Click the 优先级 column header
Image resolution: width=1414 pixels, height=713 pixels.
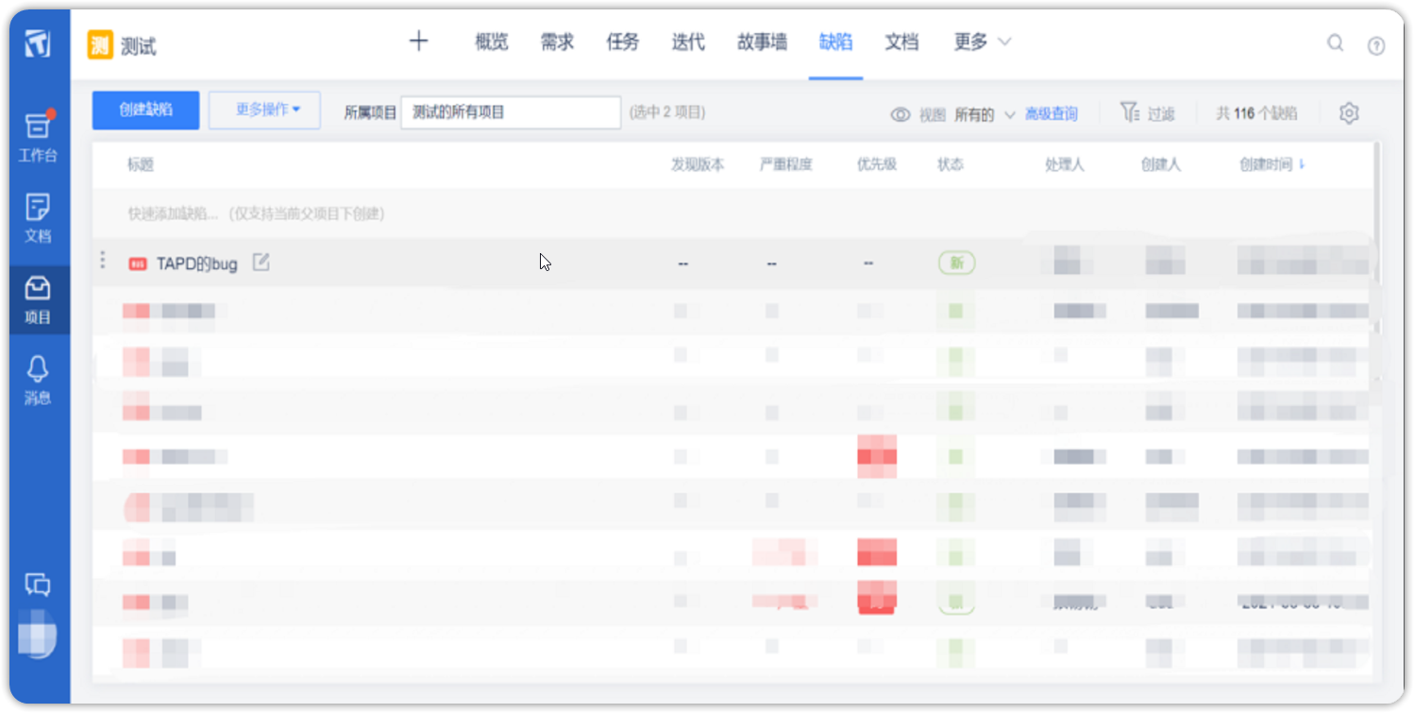[x=877, y=164]
